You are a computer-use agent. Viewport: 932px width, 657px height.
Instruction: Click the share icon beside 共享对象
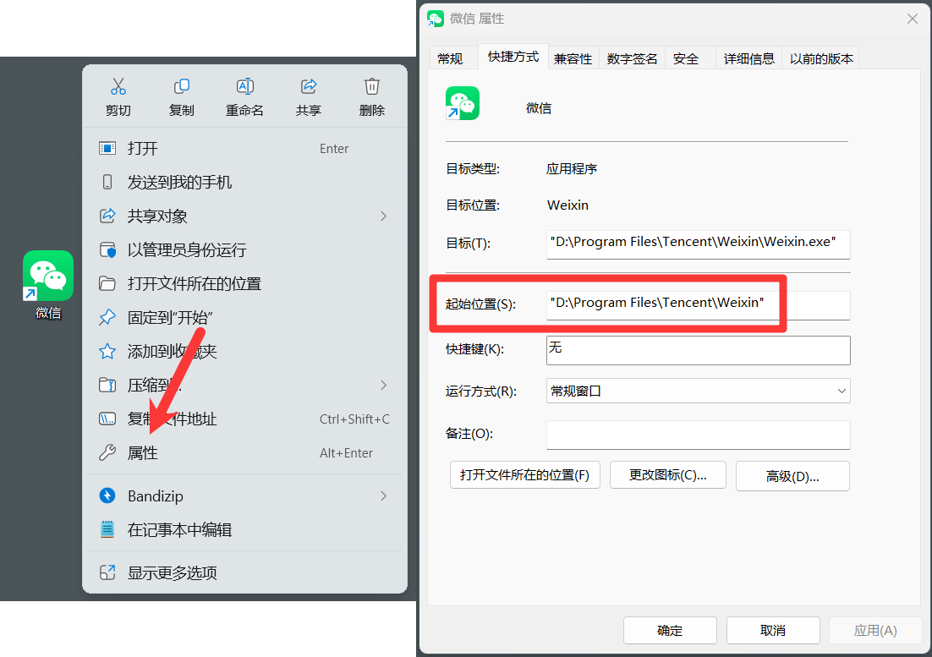(x=107, y=216)
